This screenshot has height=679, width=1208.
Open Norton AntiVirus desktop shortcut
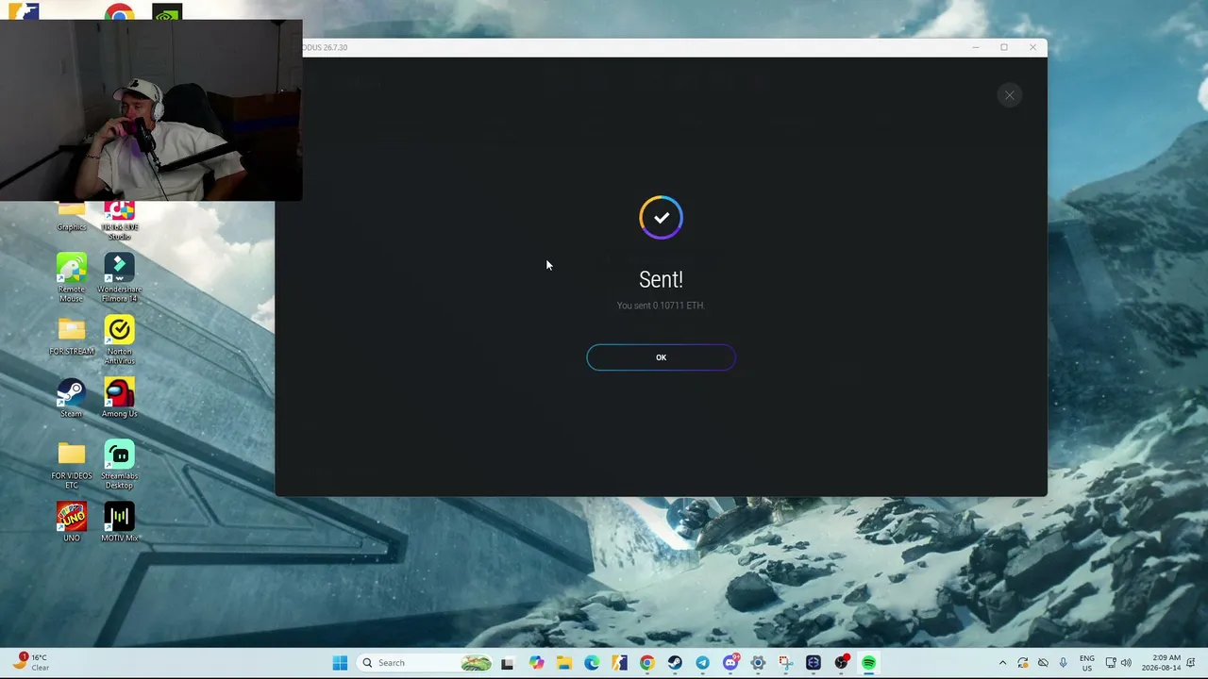coord(119,340)
